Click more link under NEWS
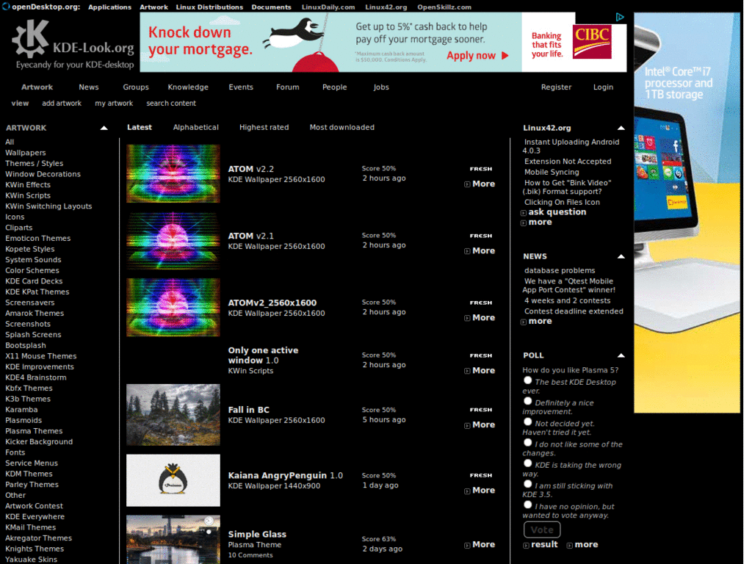Screen dimensions: 752x564 [x=540, y=322]
